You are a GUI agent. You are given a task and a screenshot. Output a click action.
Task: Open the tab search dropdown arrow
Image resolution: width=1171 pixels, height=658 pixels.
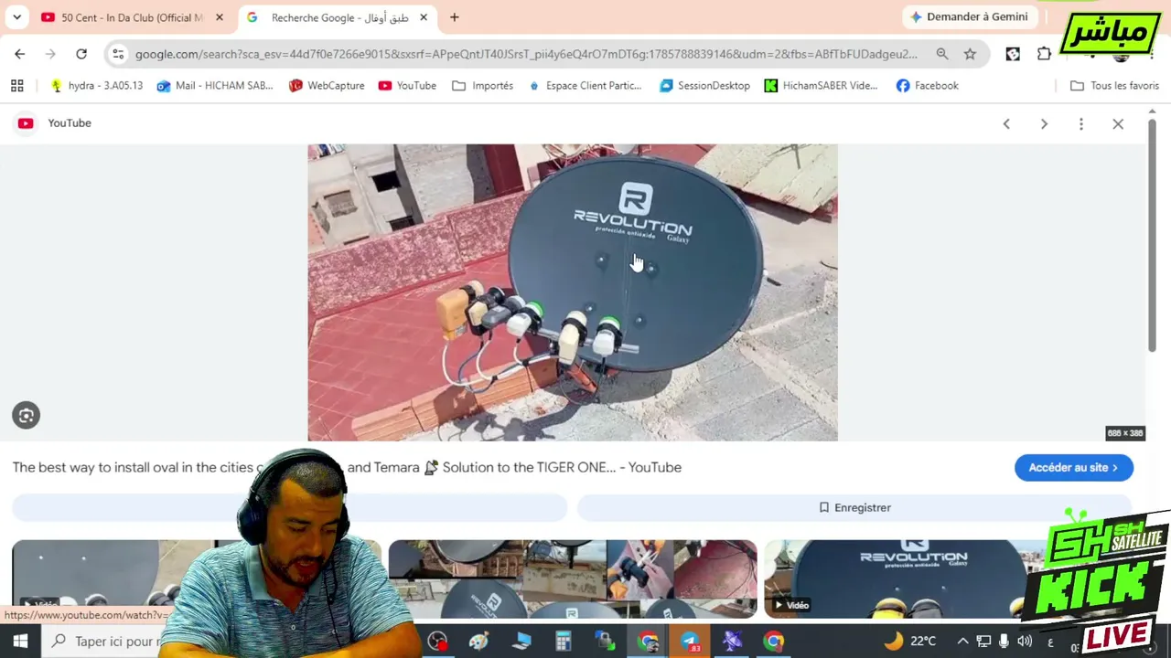click(x=16, y=17)
